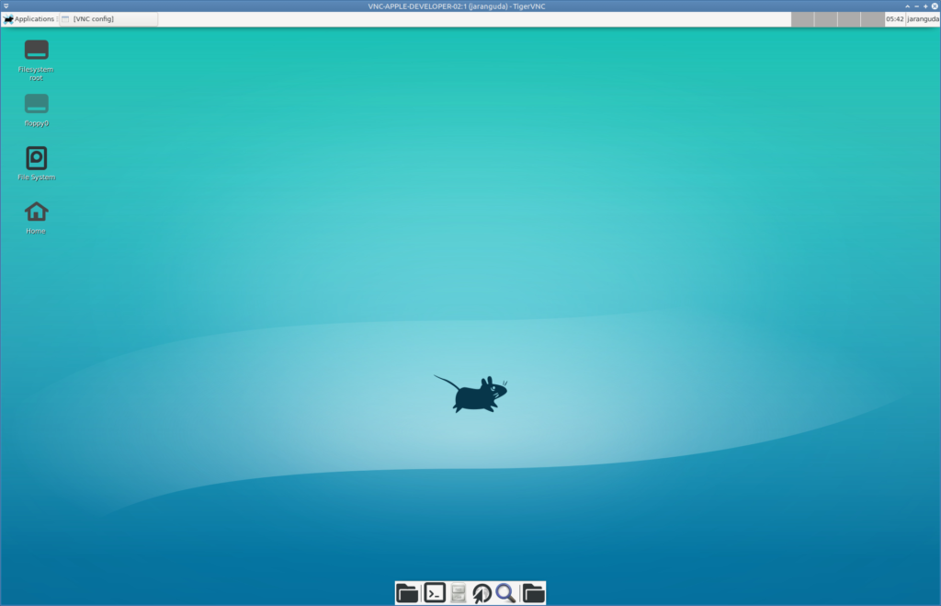Click the grip beside the [VNC config] taskbar button
Viewport: 941px width, 606px height.
click(x=62, y=18)
